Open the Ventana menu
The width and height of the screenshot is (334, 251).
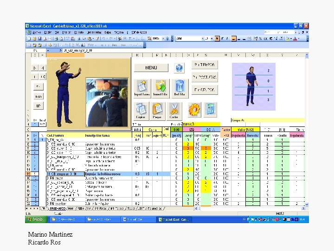tap(119, 33)
